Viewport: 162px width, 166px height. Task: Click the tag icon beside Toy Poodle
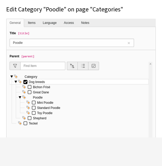pos(28,113)
